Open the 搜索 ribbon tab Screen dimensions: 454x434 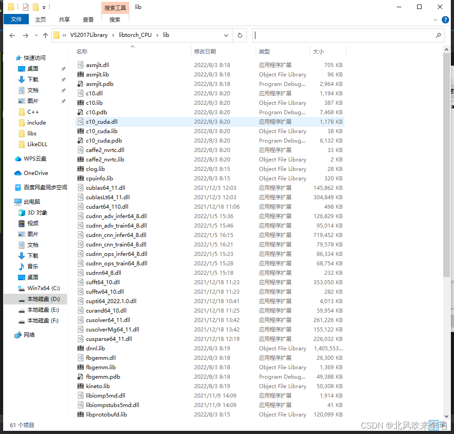click(x=115, y=19)
